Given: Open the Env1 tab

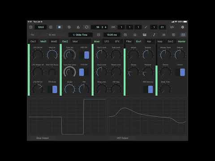Looking at the screenshot, I should pyautogui.click(x=138, y=41).
